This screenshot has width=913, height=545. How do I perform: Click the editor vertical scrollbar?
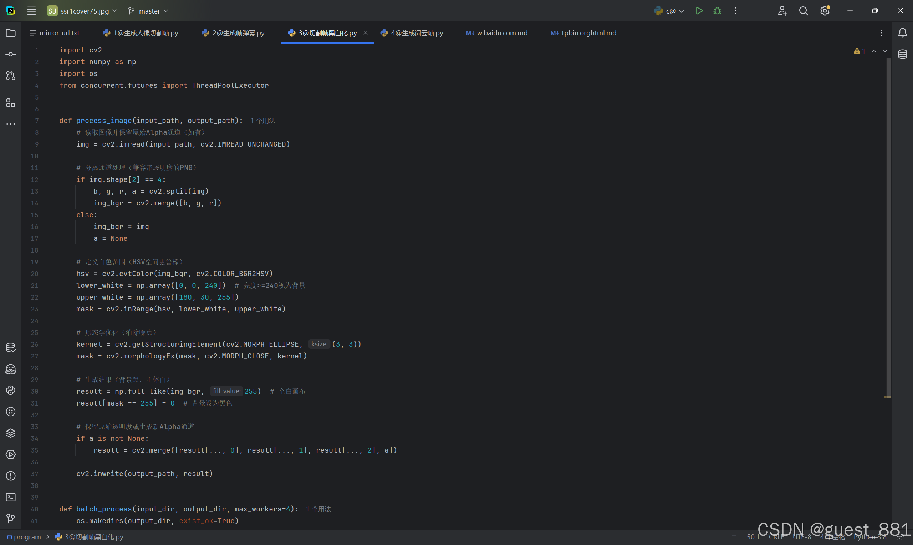click(x=888, y=220)
